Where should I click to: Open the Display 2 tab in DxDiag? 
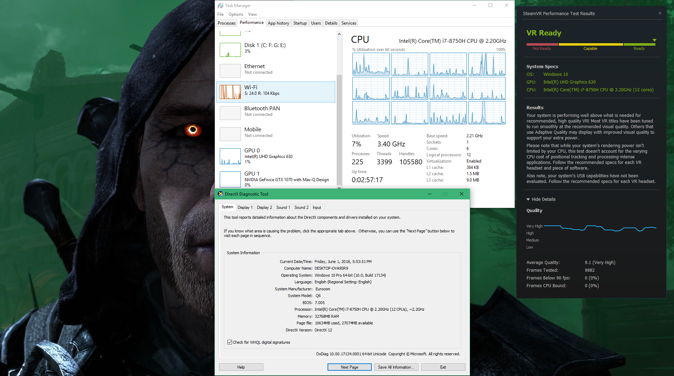pyautogui.click(x=264, y=207)
